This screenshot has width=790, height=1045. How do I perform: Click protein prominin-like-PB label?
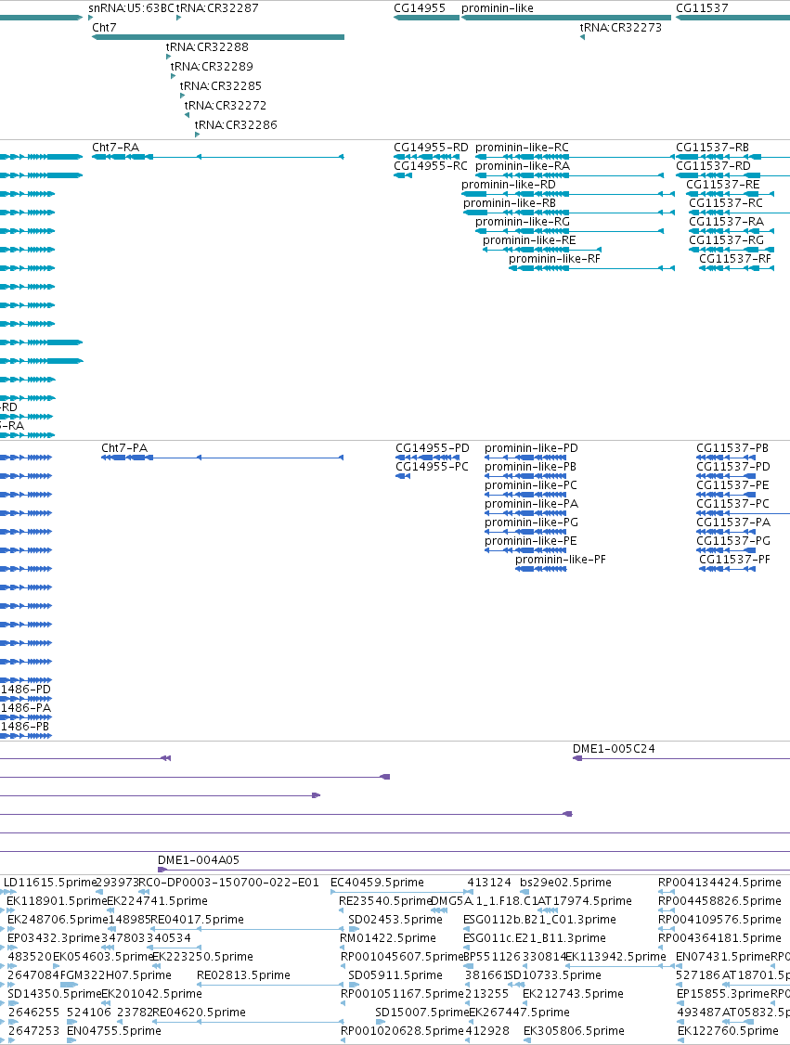[x=531, y=467]
